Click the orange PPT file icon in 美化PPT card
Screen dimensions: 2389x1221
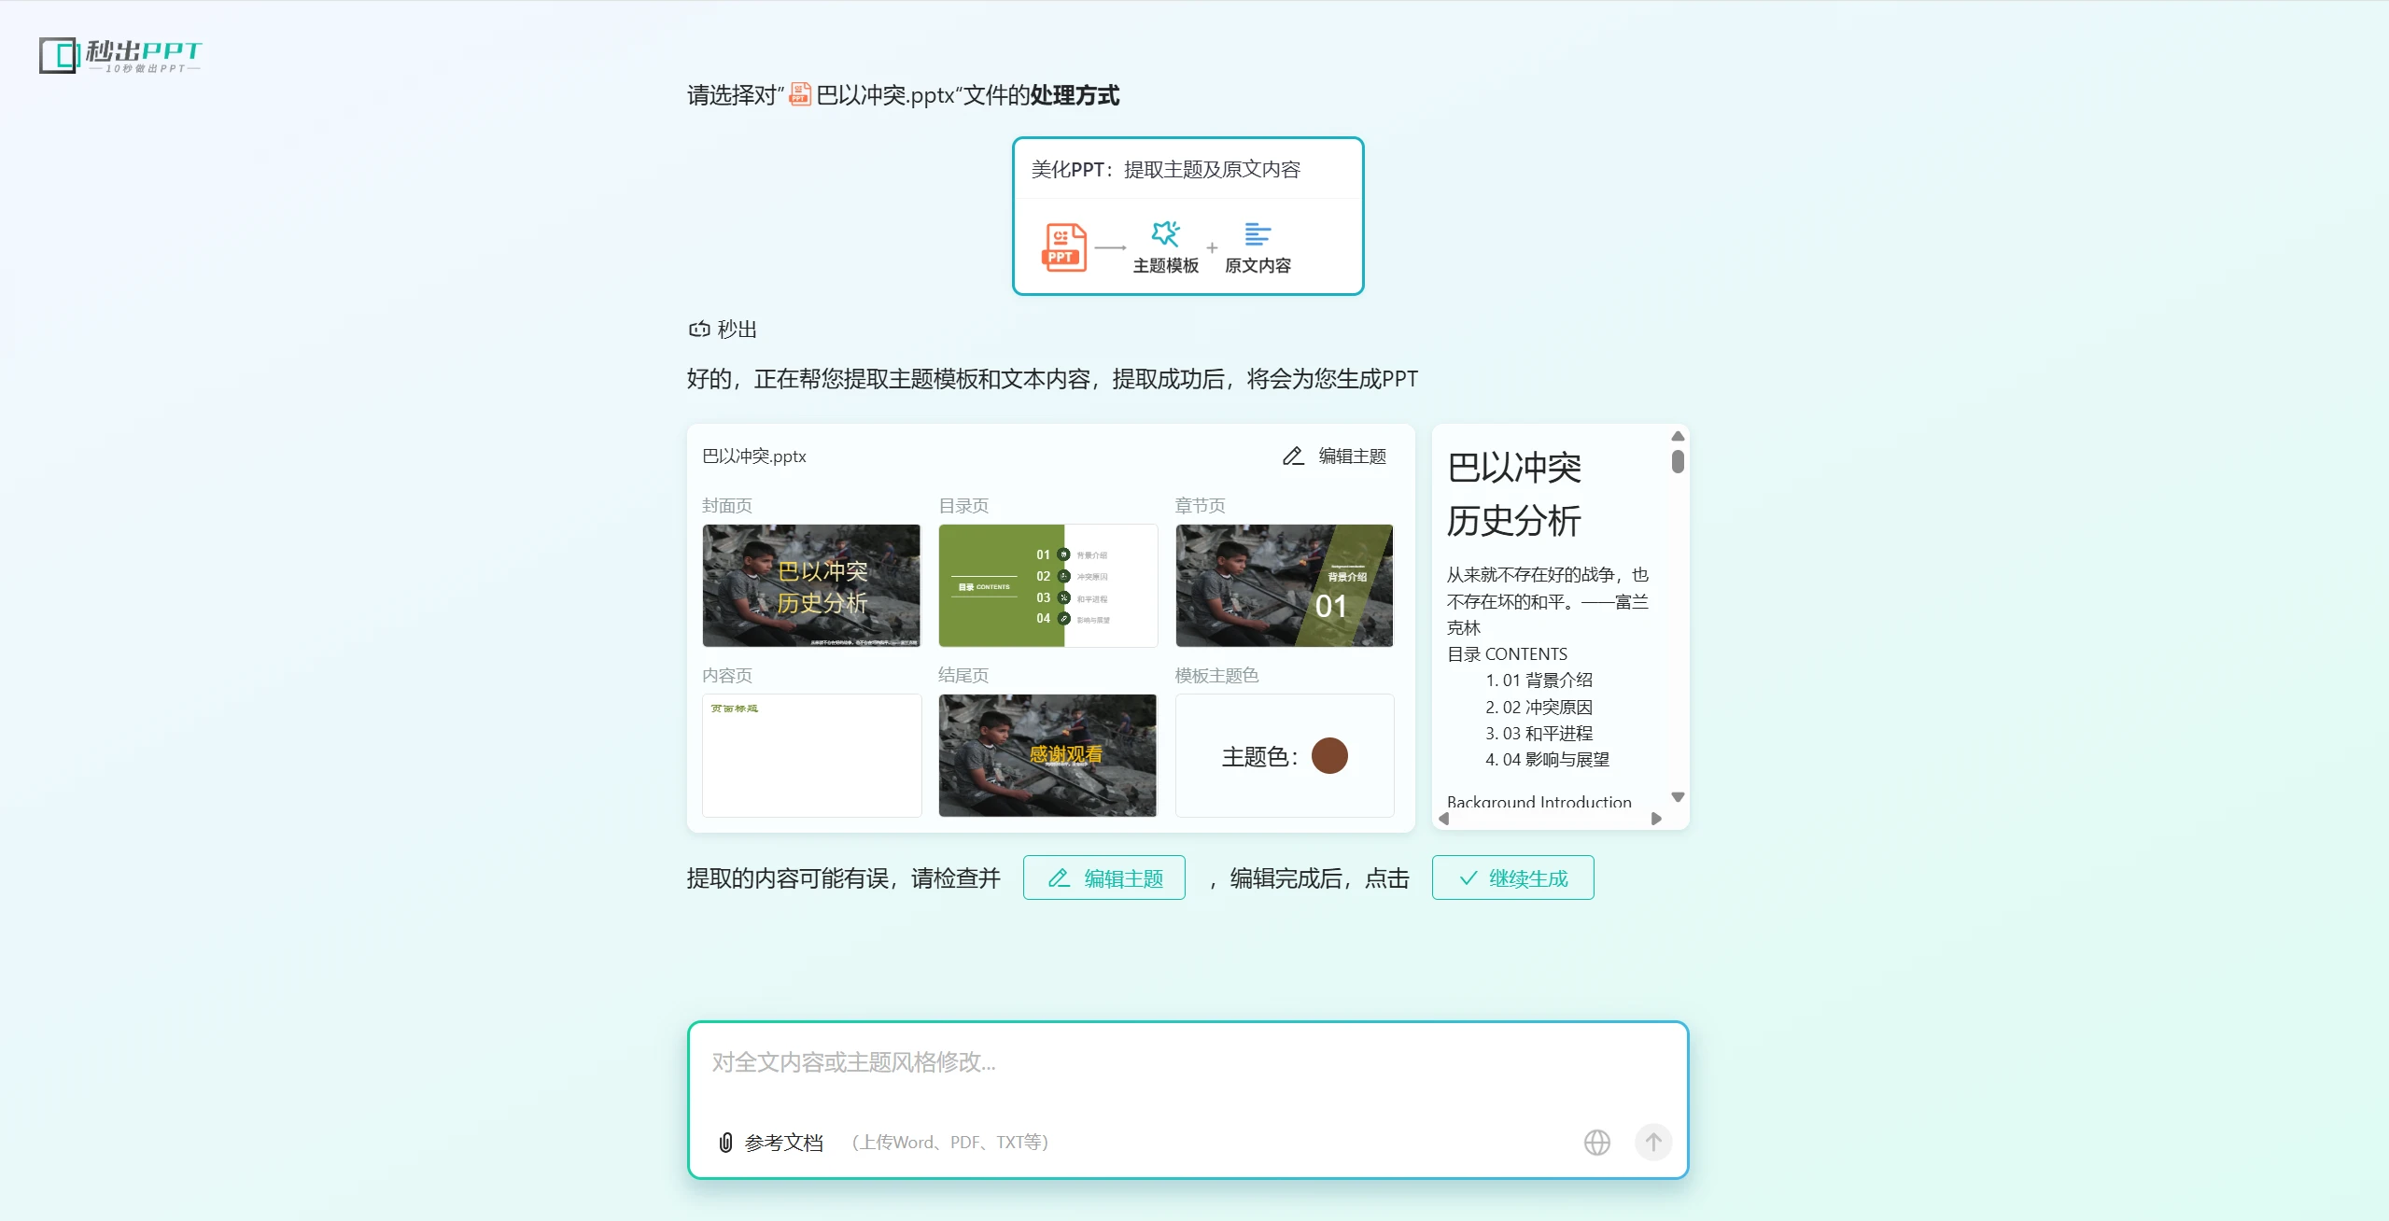tap(1063, 247)
